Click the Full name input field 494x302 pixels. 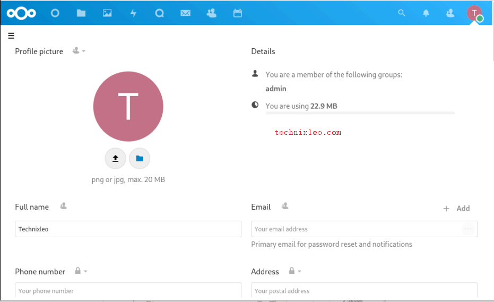(x=128, y=229)
